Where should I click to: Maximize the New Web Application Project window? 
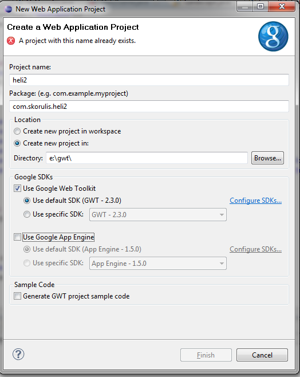[260, 6]
